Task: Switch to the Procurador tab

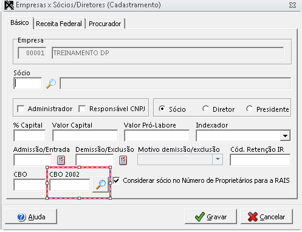Action: point(105,24)
